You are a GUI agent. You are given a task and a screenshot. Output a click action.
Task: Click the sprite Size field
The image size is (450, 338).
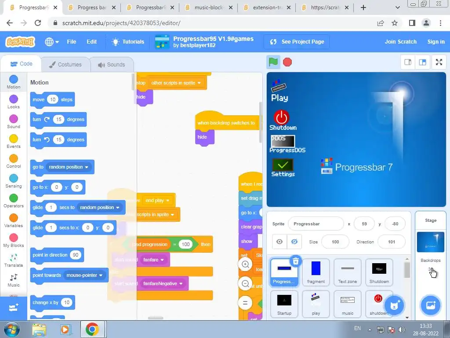click(335, 242)
